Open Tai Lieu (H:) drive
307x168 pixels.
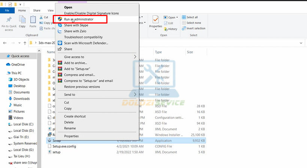(19, 156)
